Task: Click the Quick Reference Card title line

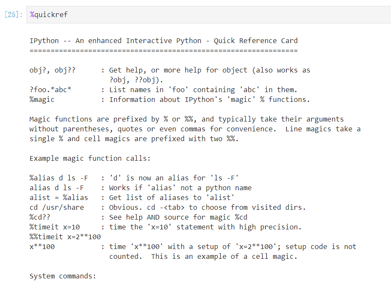Action: (x=163, y=41)
